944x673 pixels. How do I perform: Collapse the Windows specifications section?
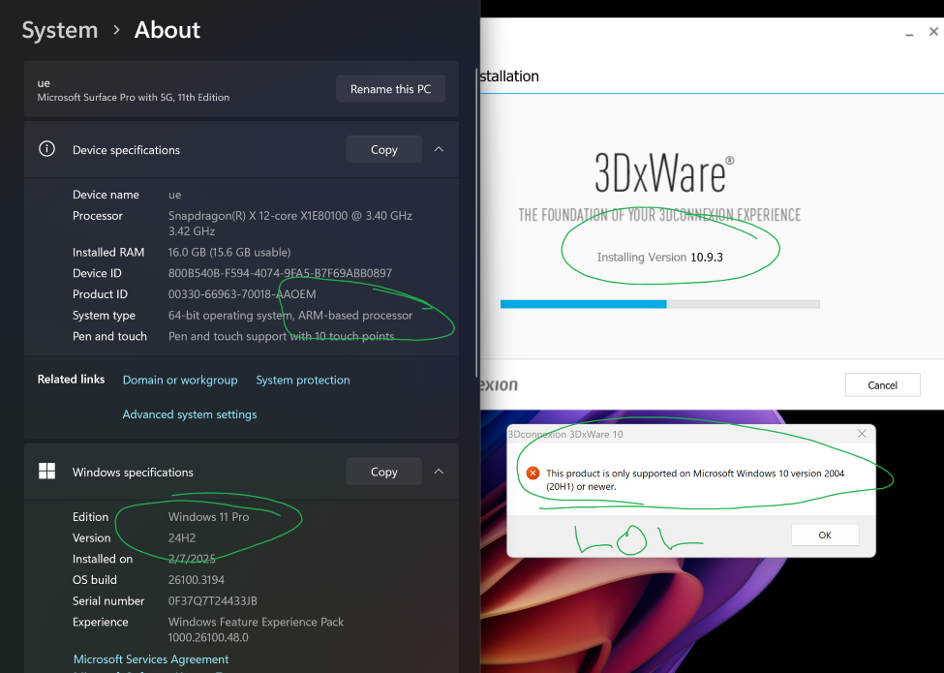click(x=439, y=472)
